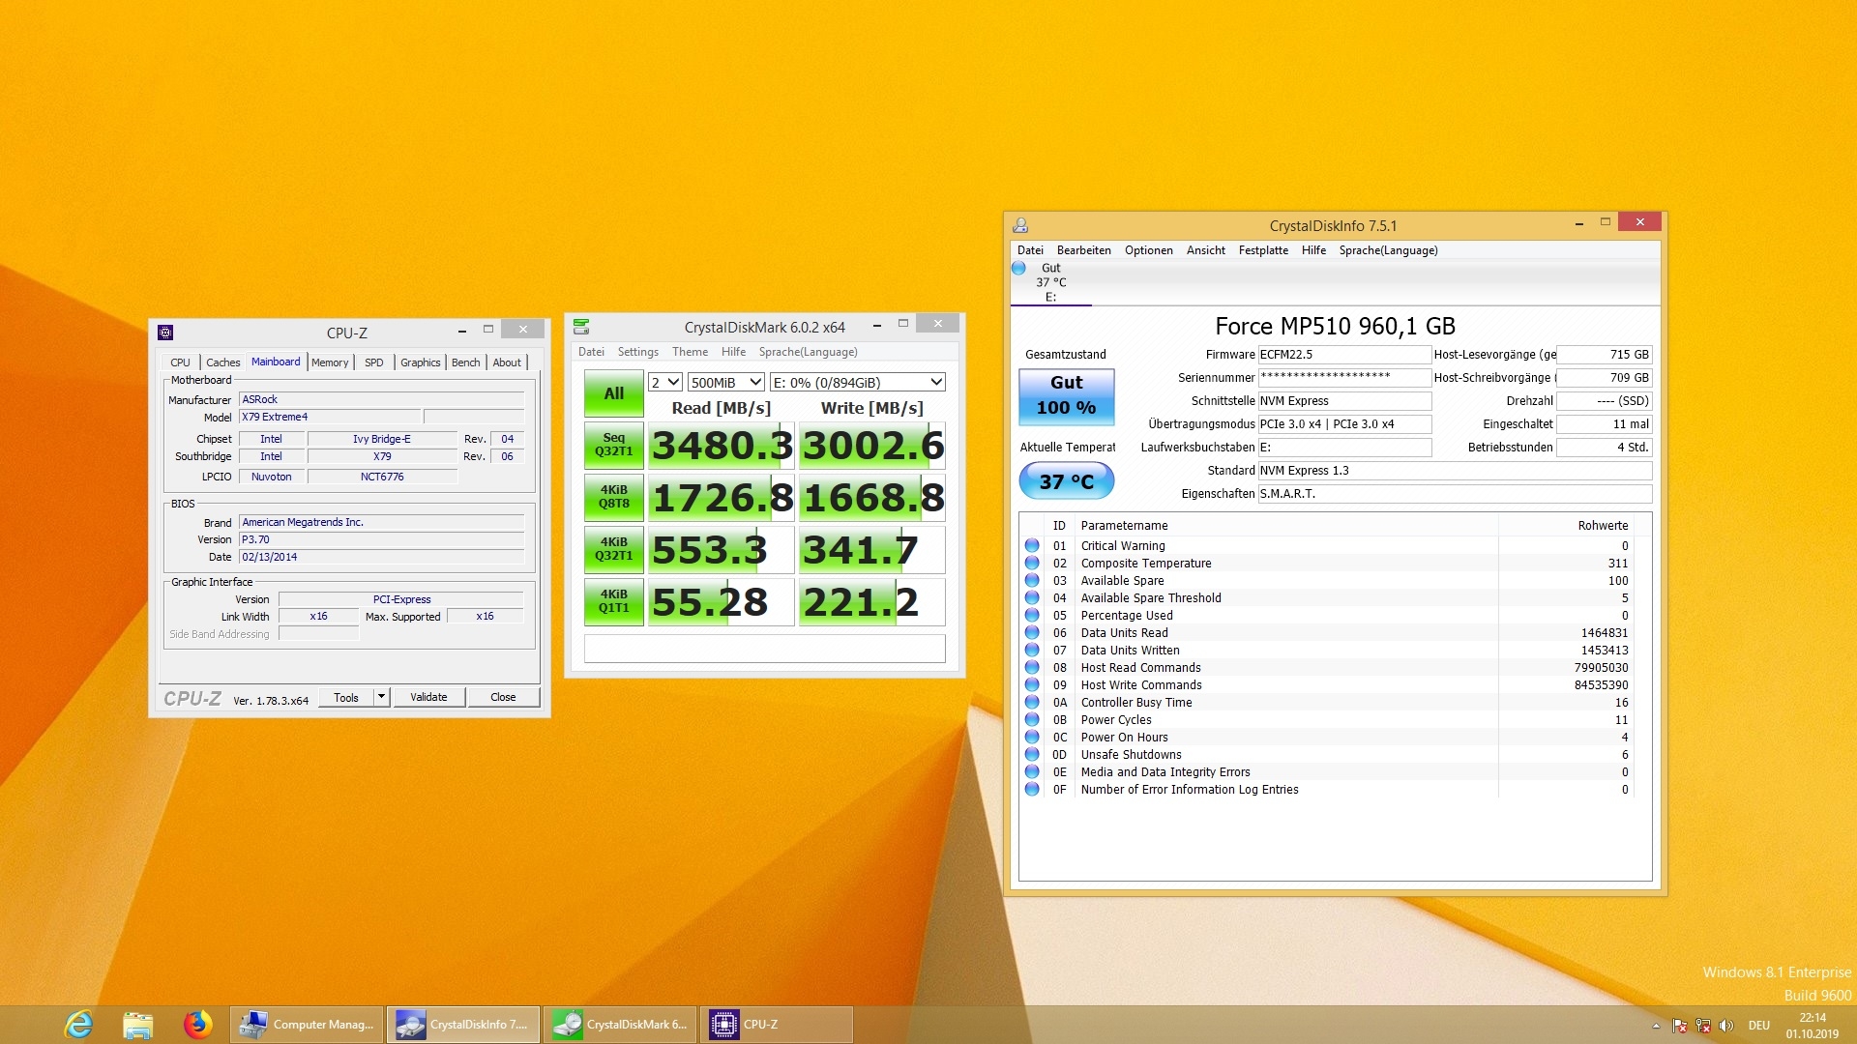Open the SPD tab in CPU-Z
The height and width of the screenshot is (1044, 1857).
tap(374, 362)
